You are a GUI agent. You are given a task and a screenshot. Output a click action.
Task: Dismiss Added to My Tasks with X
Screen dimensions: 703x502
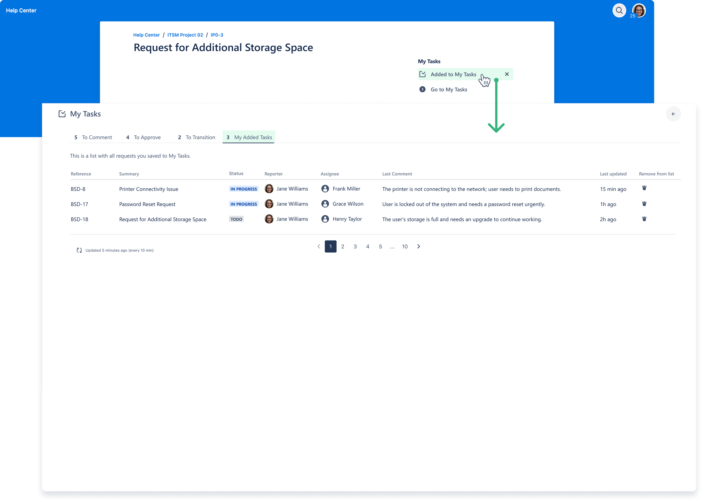coord(507,74)
